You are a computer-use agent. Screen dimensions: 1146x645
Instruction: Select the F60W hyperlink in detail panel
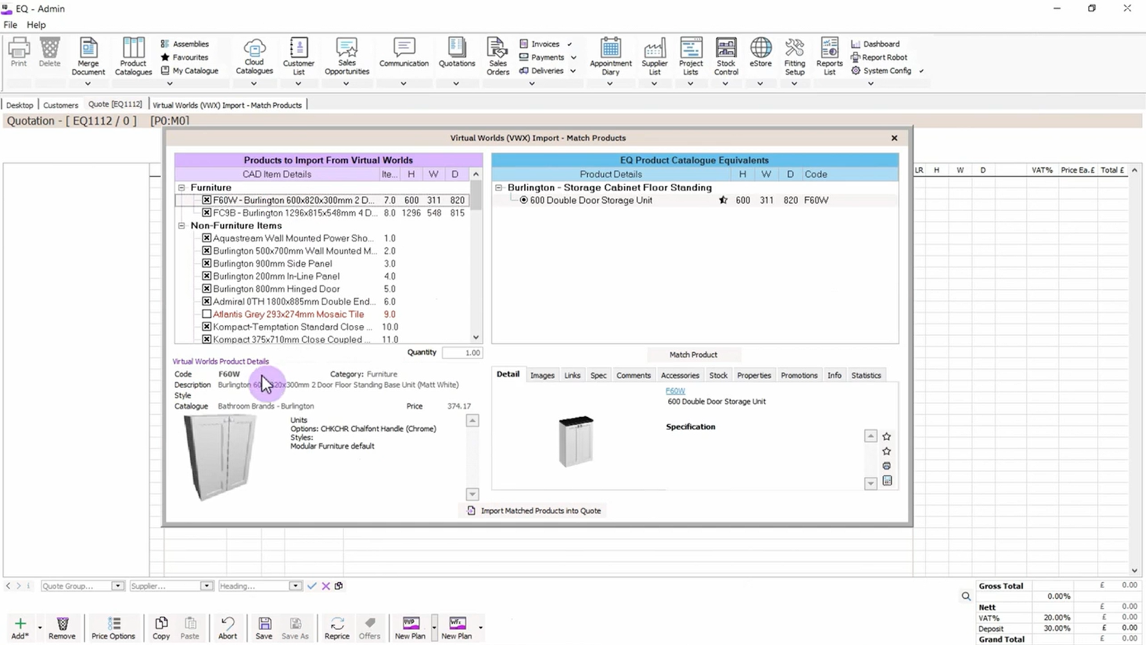pos(676,391)
